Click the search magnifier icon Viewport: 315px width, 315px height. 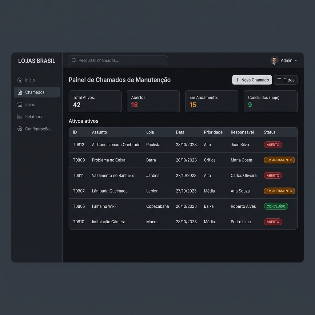(x=74, y=60)
